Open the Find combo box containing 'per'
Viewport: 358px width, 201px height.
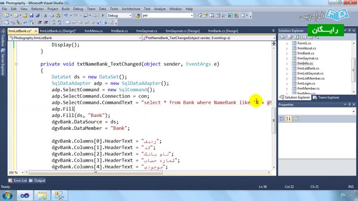[x=168, y=15]
